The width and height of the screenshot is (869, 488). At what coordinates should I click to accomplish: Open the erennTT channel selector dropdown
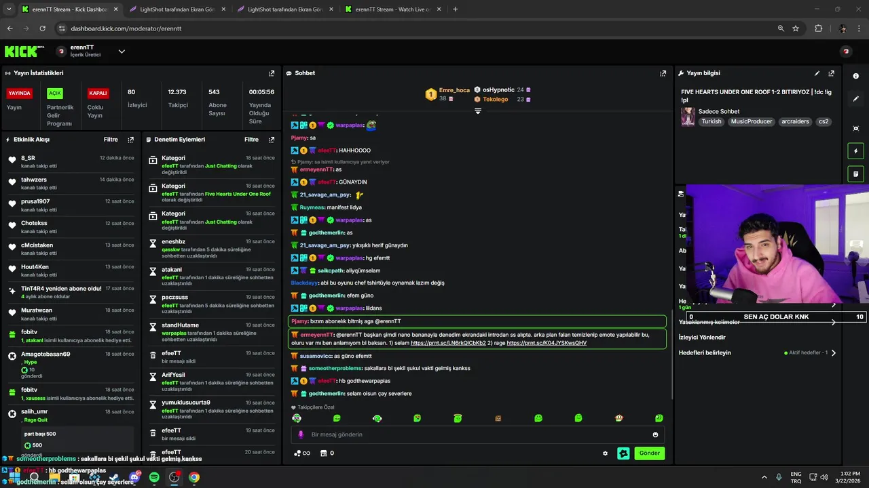pos(122,52)
